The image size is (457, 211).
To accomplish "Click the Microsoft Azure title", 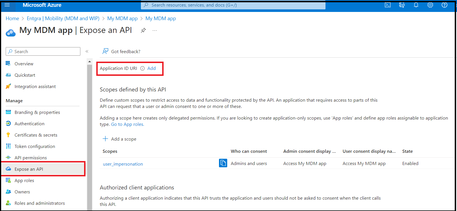I will 42,5.
